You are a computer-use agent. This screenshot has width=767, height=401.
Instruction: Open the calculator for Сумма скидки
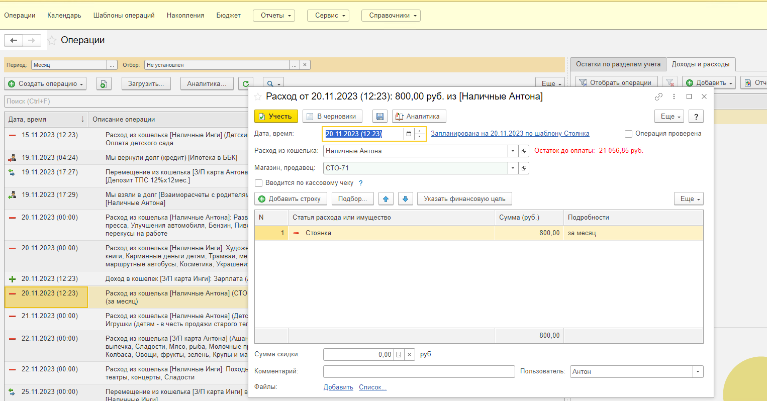[399, 355]
